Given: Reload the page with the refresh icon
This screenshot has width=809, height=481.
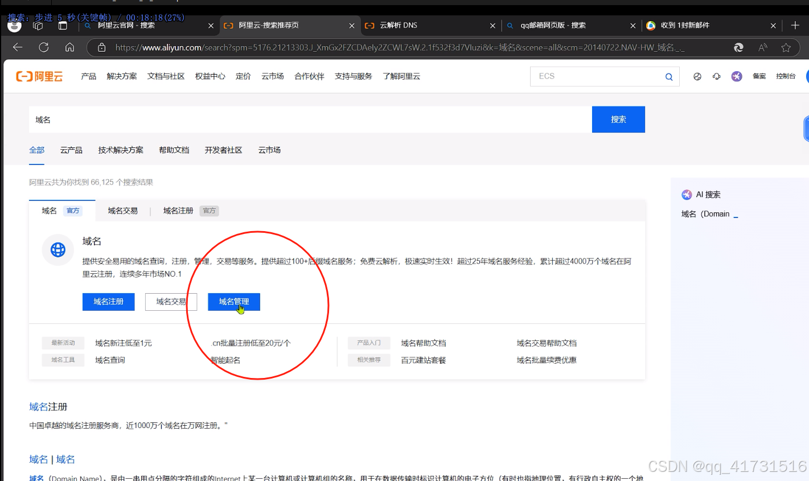Looking at the screenshot, I should pos(44,47).
